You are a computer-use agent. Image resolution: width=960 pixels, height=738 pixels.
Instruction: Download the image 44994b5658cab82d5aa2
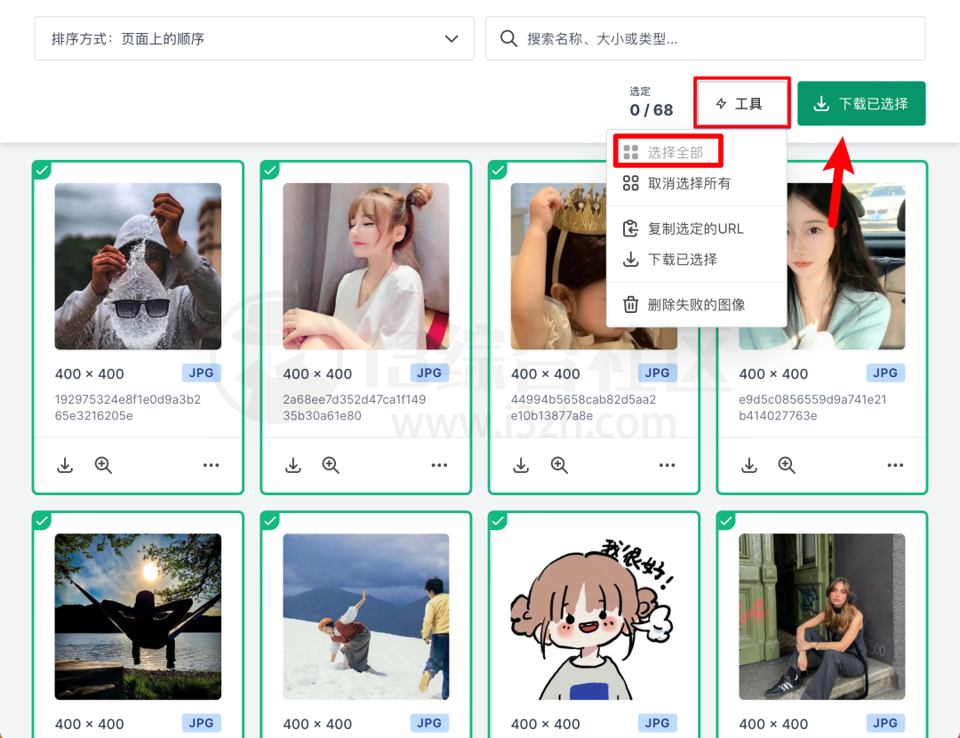[521, 465]
